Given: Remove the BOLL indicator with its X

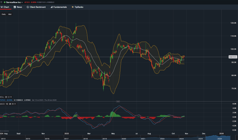Looking at the screenshot, I should coord(11,97).
